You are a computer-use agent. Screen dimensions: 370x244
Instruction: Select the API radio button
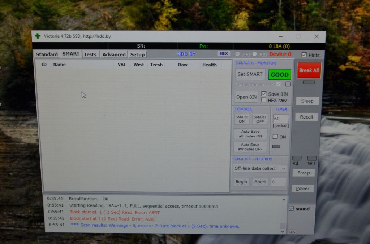click(237, 54)
